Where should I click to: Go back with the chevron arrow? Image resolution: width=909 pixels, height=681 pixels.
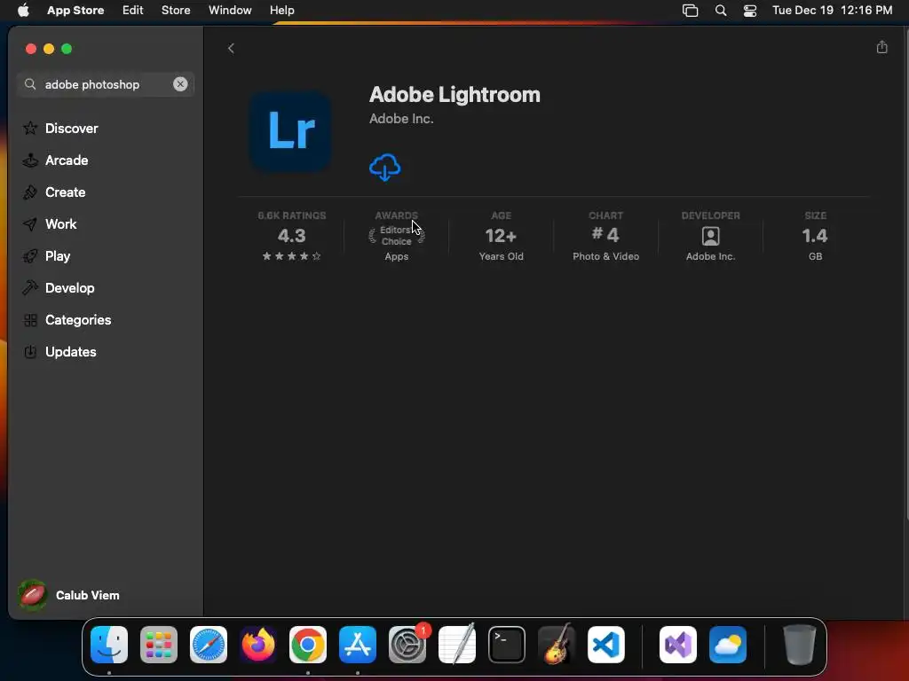[231, 48]
